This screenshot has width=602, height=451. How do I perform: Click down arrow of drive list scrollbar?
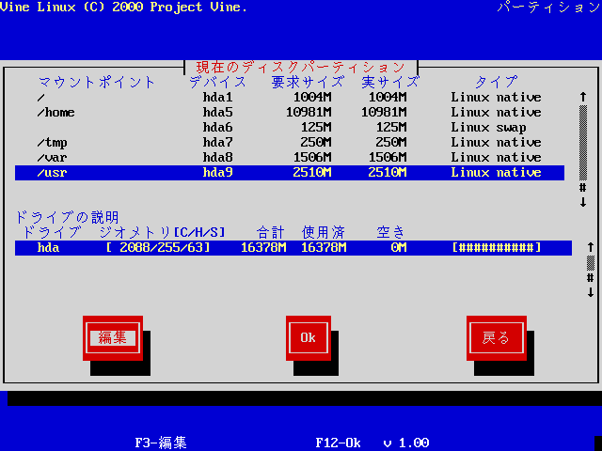tap(591, 292)
